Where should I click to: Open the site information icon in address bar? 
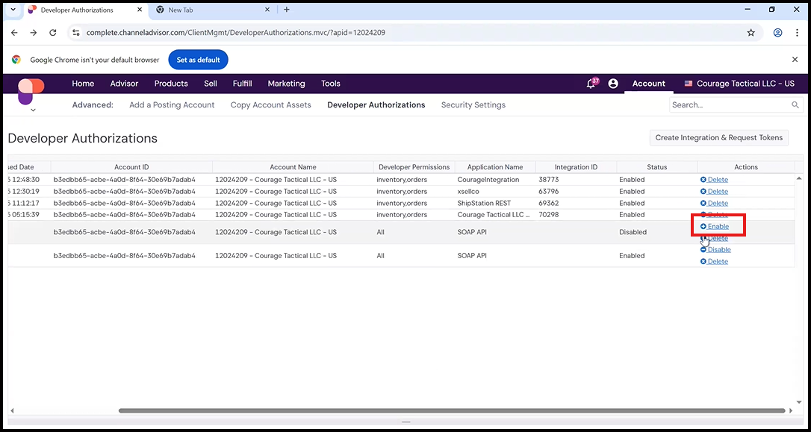click(x=76, y=33)
